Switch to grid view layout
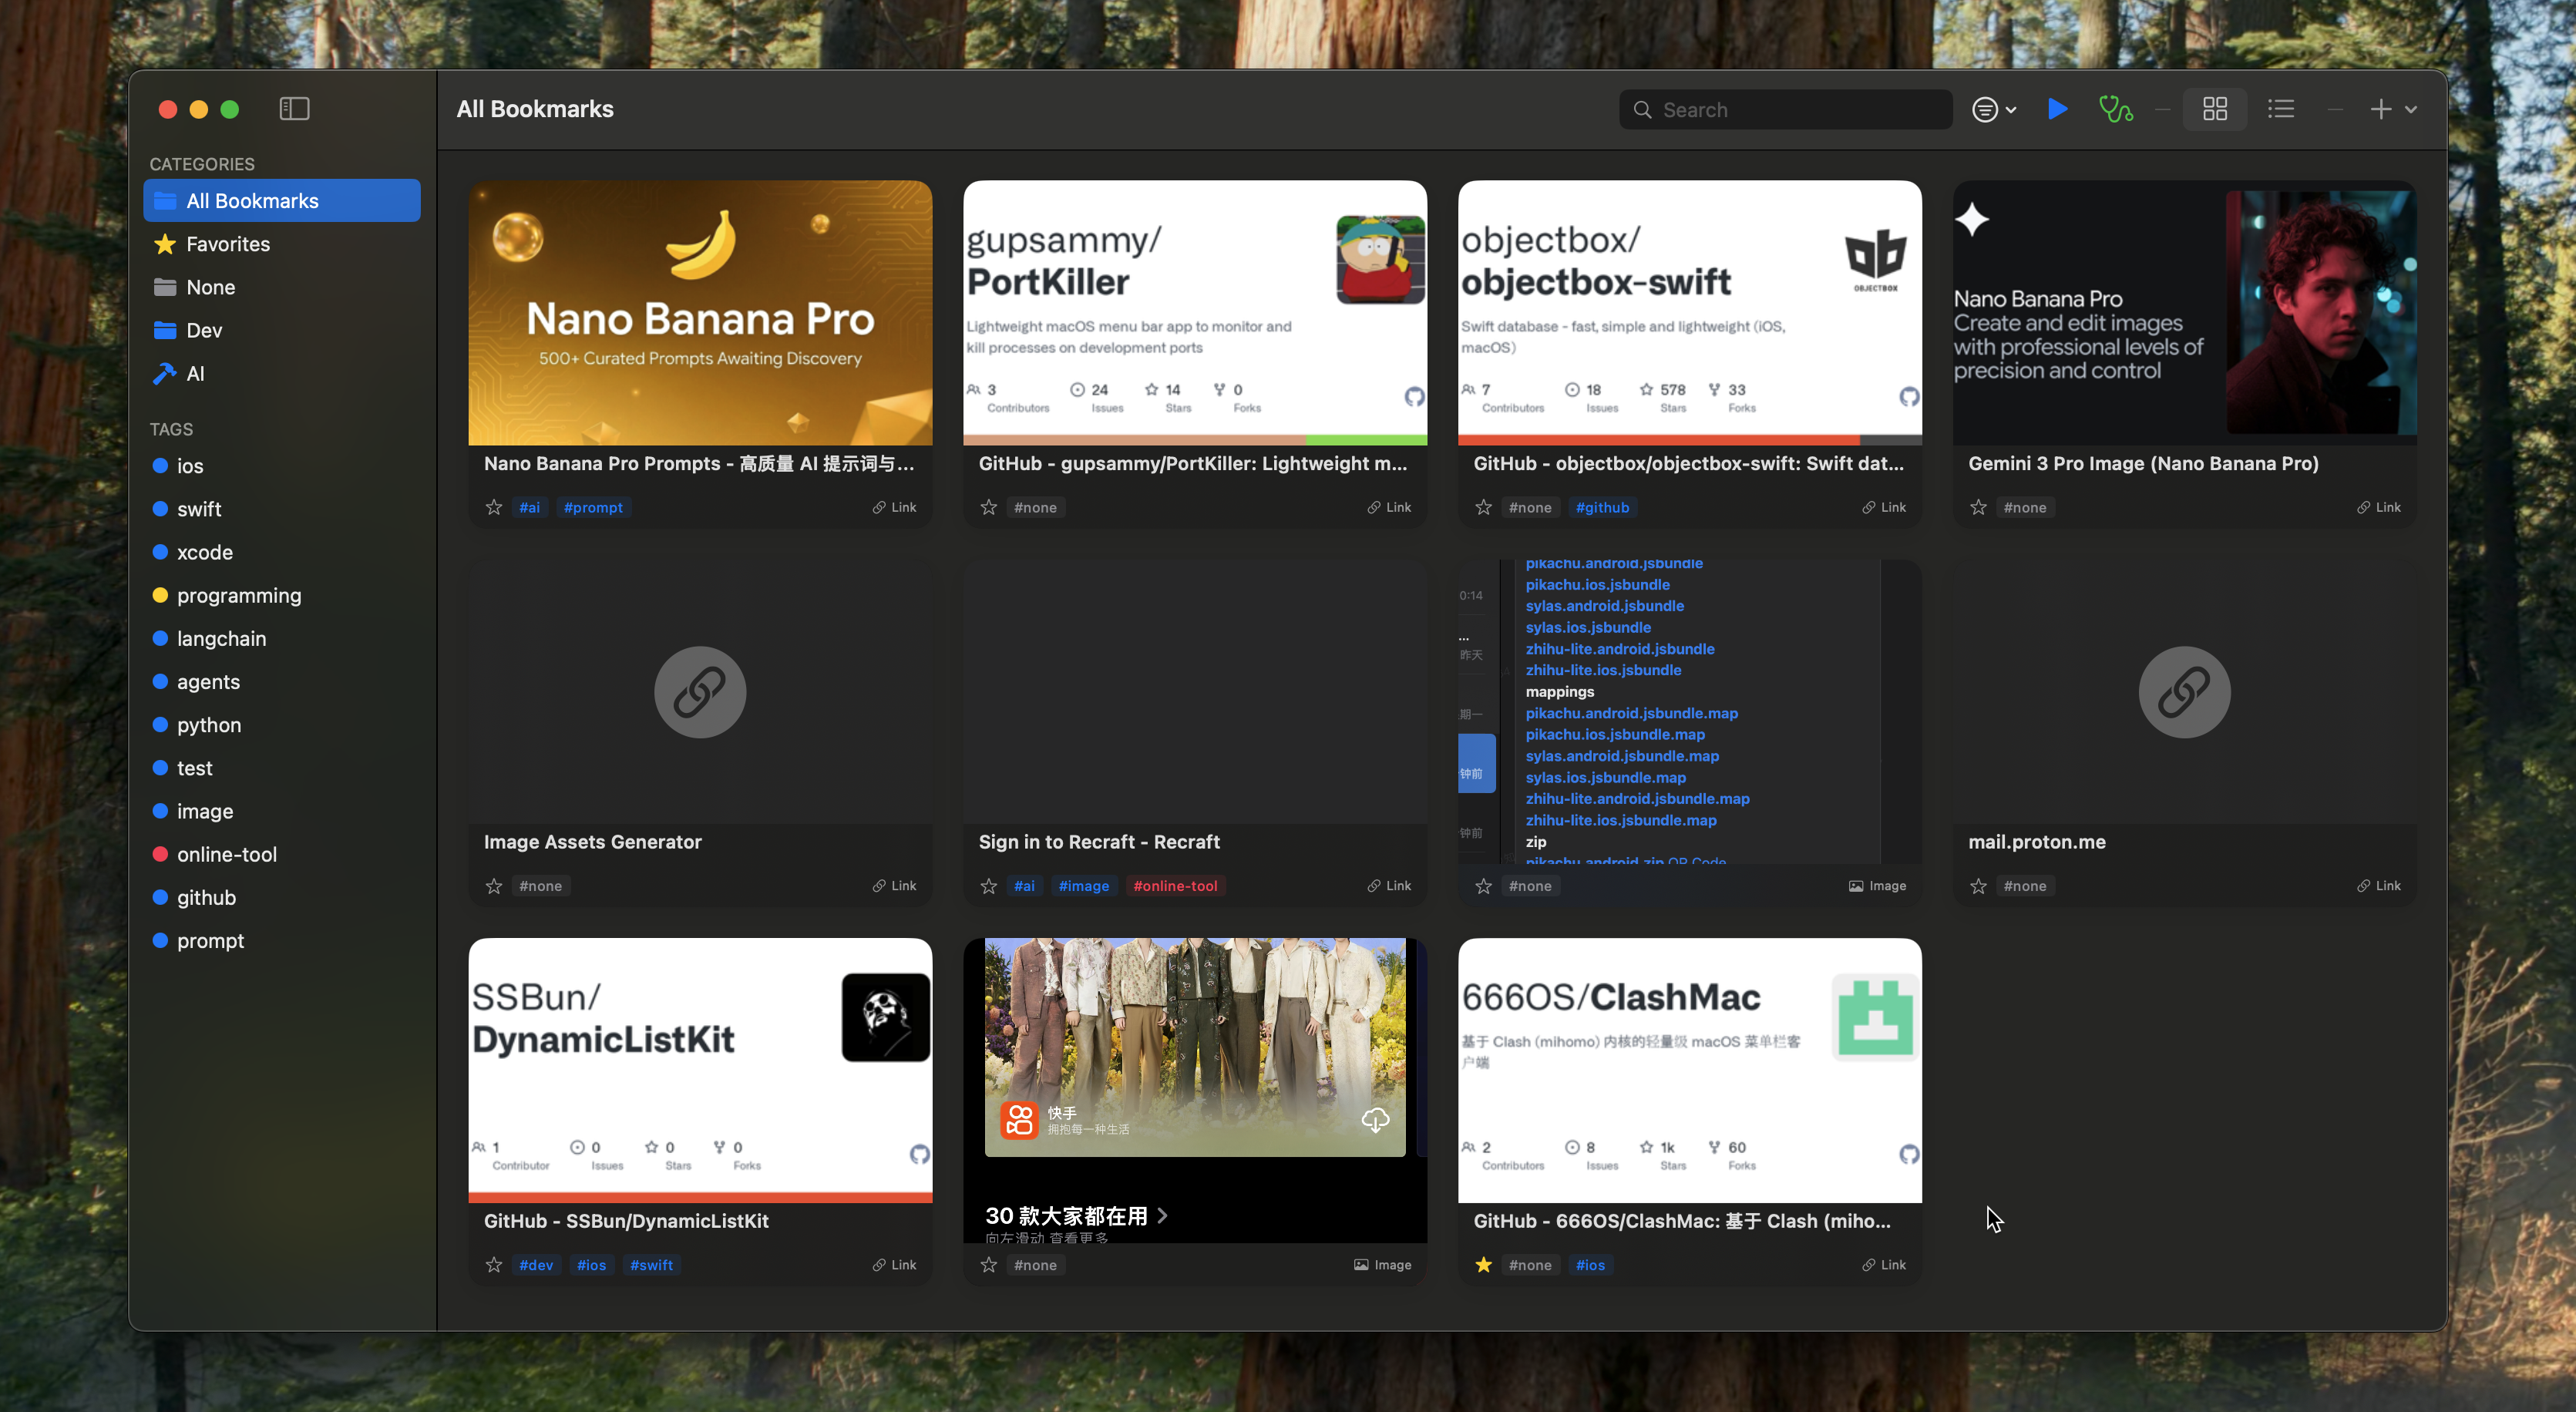The width and height of the screenshot is (2576, 1412). click(2215, 109)
